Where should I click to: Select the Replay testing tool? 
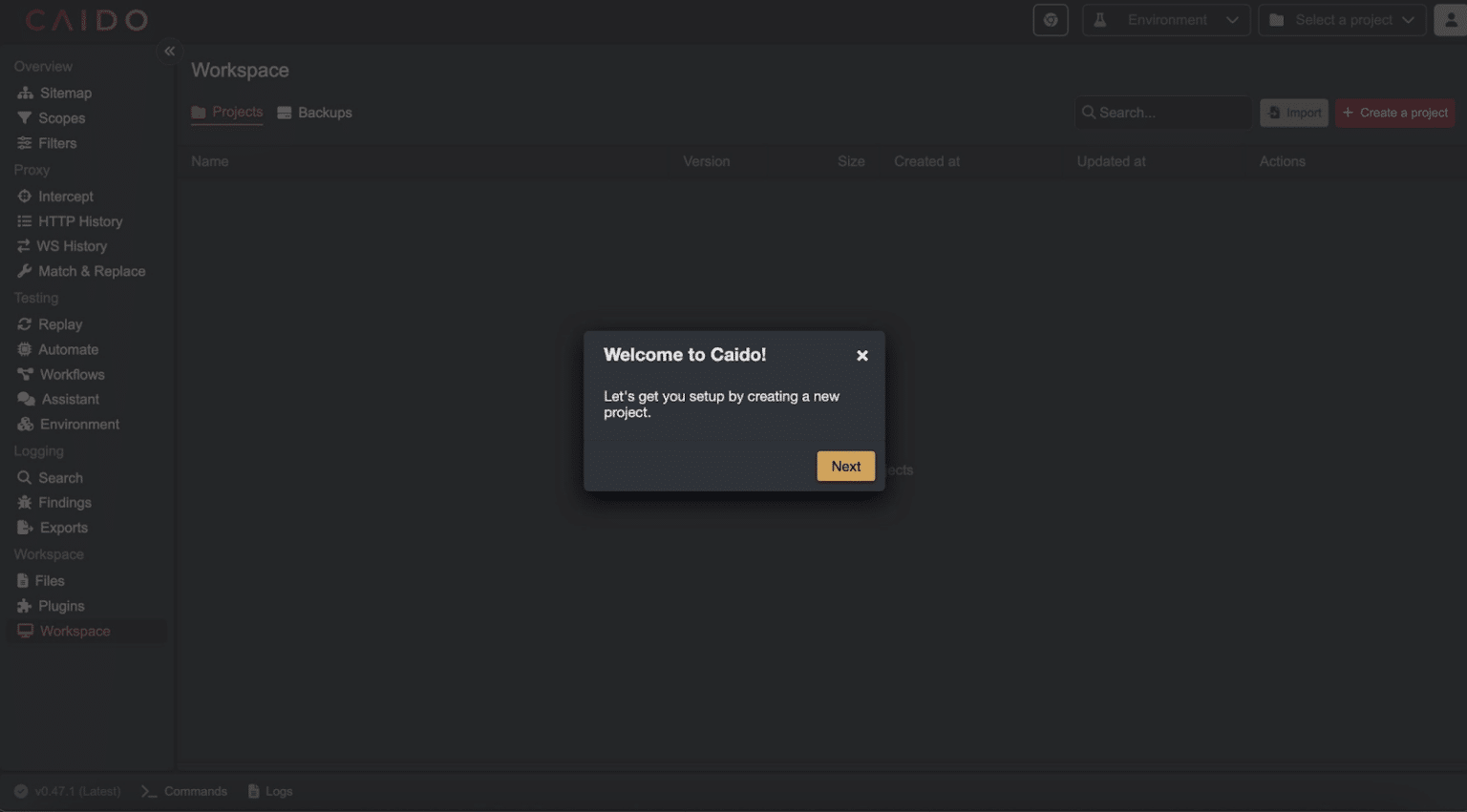58,323
